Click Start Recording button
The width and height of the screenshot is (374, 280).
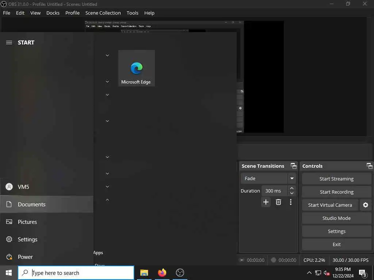point(336,192)
